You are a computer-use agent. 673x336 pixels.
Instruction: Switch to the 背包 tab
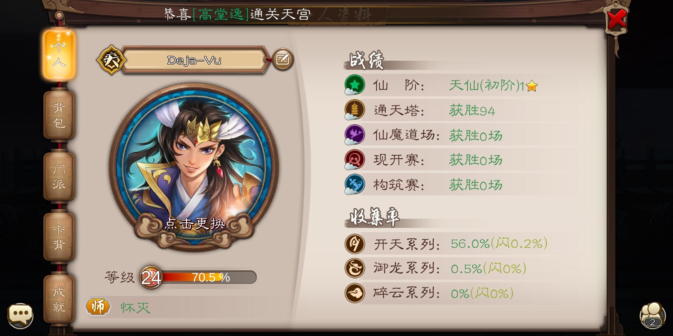point(59,115)
